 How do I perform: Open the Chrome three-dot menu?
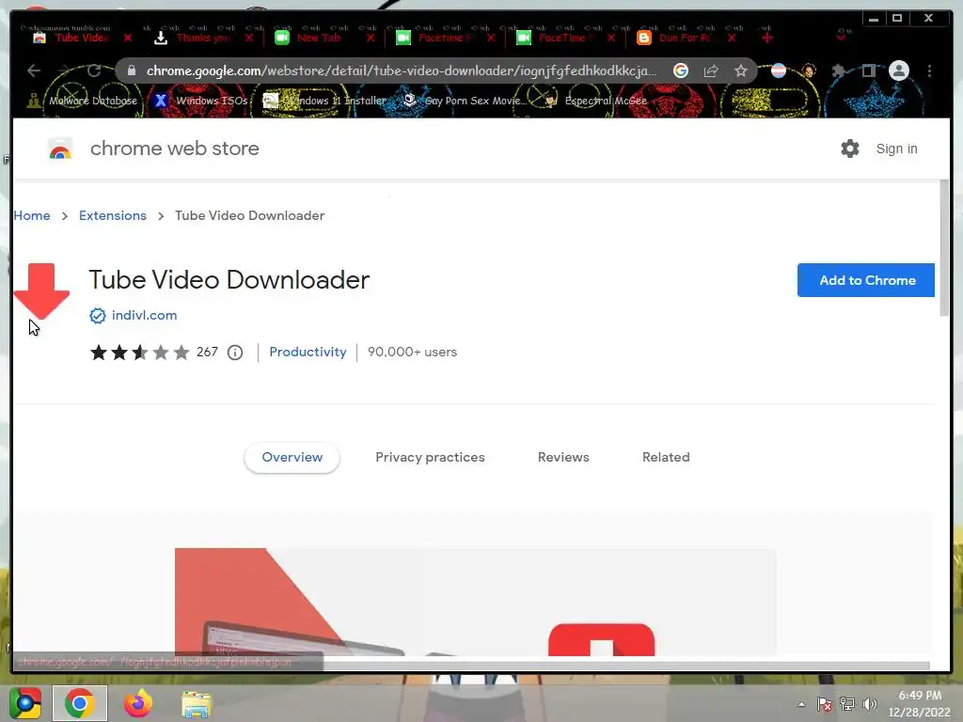pos(929,71)
